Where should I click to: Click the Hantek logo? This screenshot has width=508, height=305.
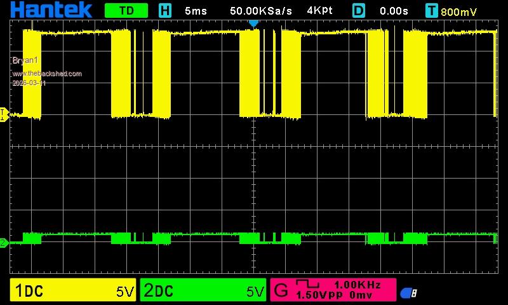point(52,10)
